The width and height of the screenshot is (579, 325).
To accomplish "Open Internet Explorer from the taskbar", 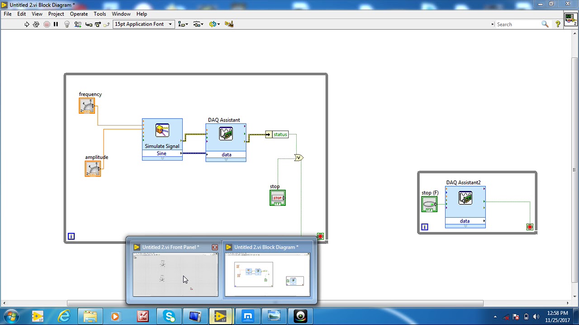I will pyautogui.click(x=64, y=317).
